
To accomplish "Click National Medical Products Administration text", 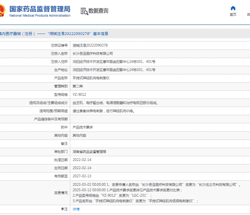I will (x=40, y=16).
